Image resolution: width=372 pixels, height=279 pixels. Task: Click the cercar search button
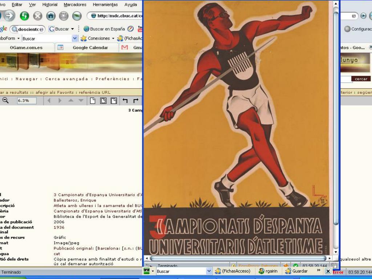pyautogui.click(x=361, y=79)
